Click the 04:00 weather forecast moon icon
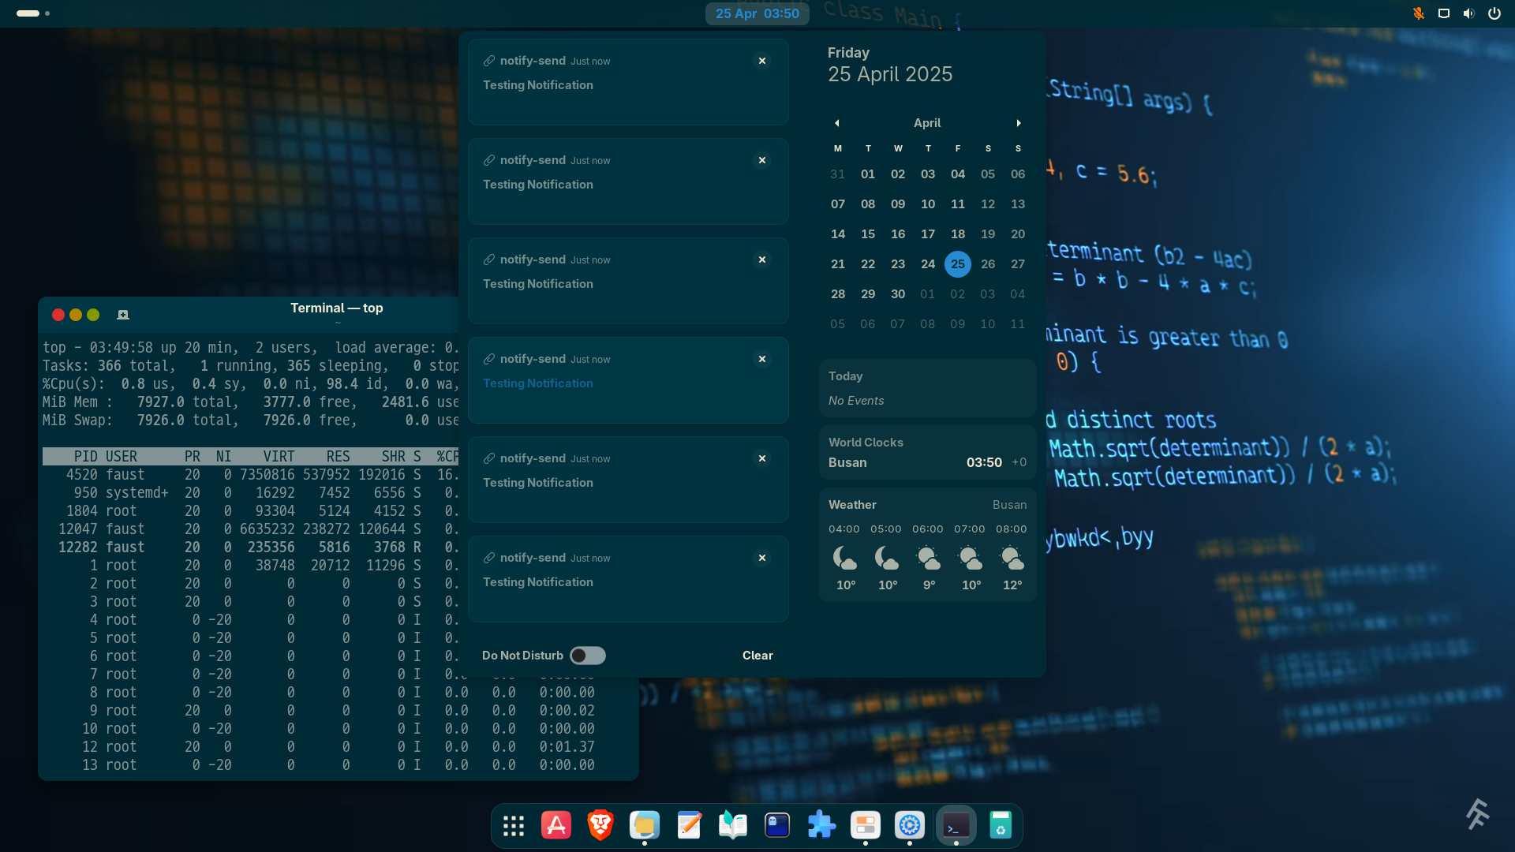Viewport: 1515px width, 852px height. [x=845, y=558]
